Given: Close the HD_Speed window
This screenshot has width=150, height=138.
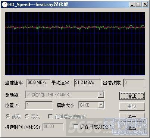Looking at the screenshot, I should [145, 5].
